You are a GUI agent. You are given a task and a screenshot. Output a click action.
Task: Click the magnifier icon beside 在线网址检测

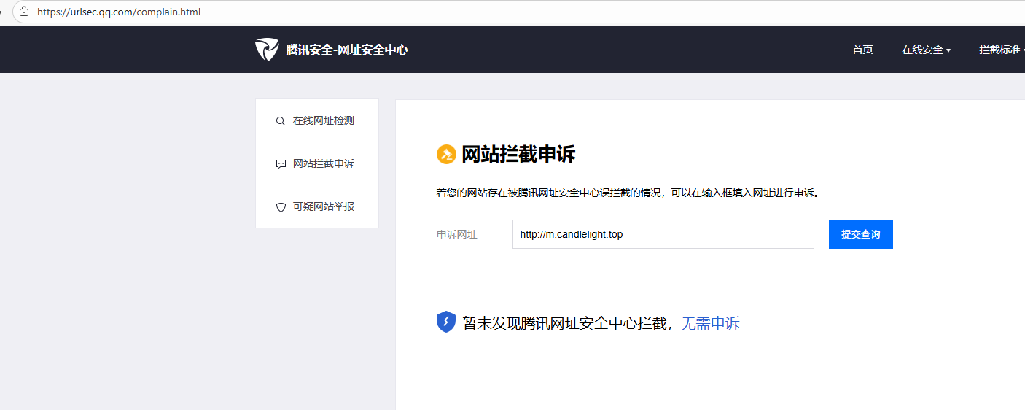[x=281, y=121]
